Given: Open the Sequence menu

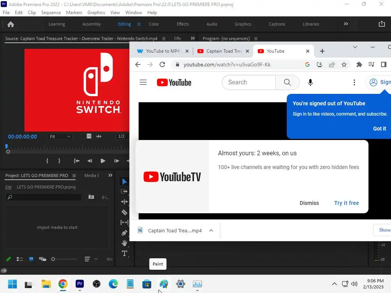Looking at the screenshot, I should click(x=51, y=13).
